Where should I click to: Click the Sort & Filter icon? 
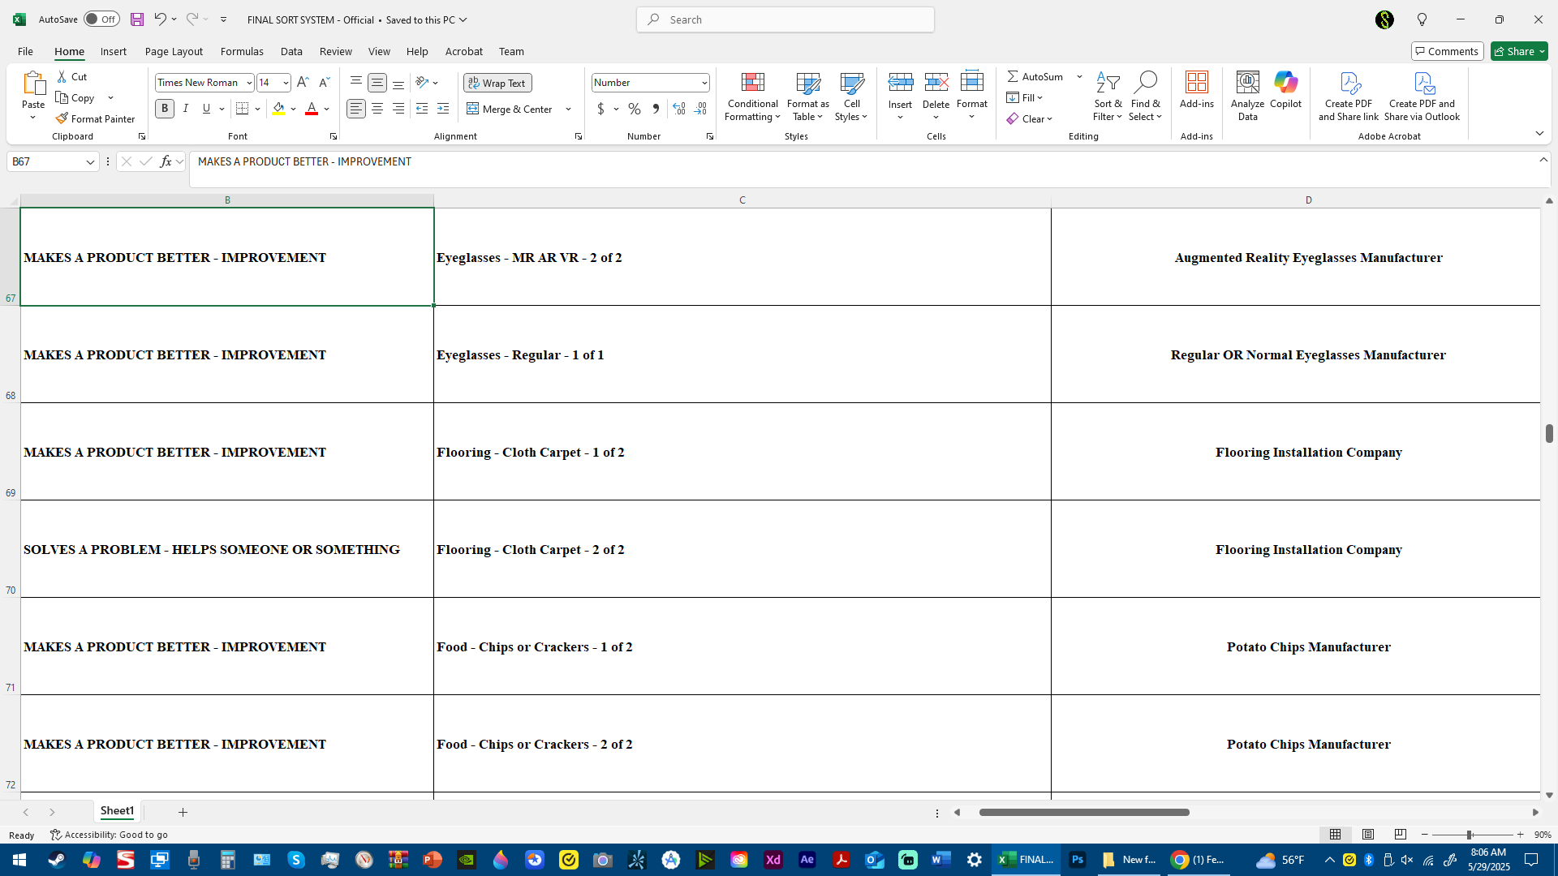[x=1108, y=83]
